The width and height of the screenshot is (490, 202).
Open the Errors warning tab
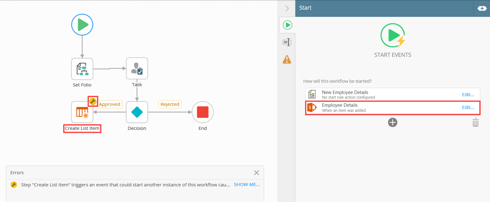click(287, 59)
